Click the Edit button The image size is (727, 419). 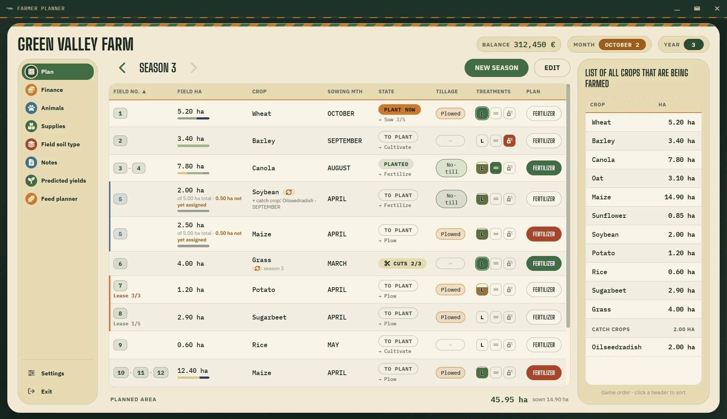(552, 68)
